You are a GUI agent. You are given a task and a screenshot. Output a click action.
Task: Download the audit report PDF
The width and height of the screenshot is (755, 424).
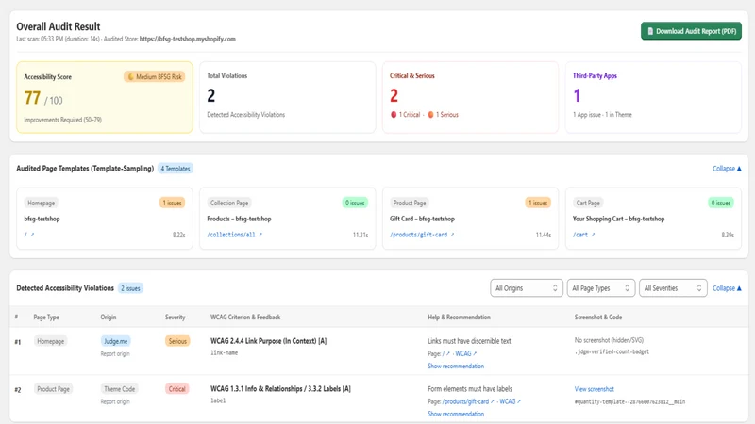pos(691,31)
